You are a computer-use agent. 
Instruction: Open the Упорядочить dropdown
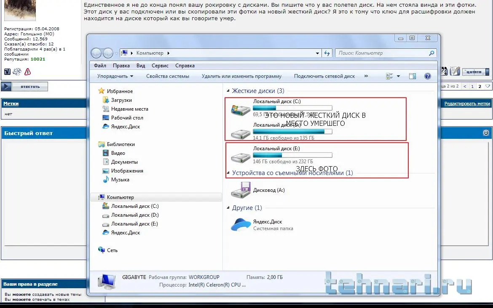pyautogui.click(x=115, y=76)
